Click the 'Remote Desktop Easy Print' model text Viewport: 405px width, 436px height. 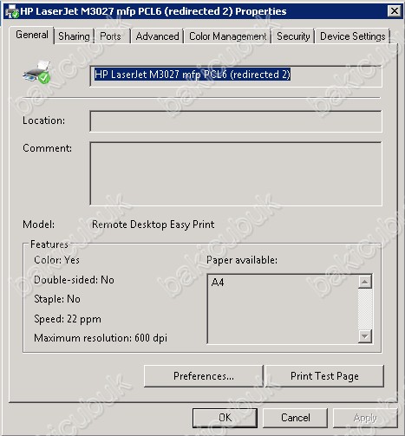click(153, 225)
